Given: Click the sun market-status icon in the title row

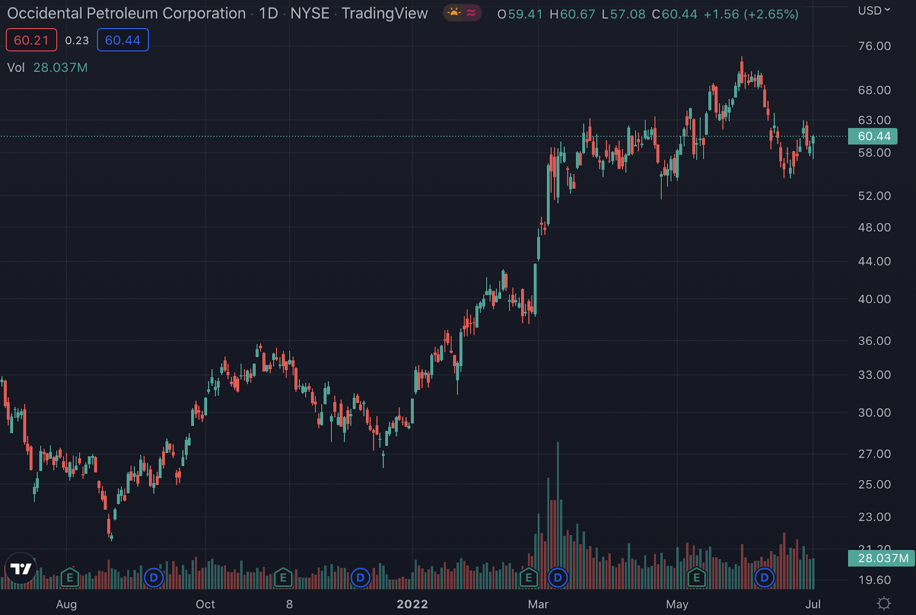Looking at the screenshot, I should pyautogui.click(x=454, y=13).
